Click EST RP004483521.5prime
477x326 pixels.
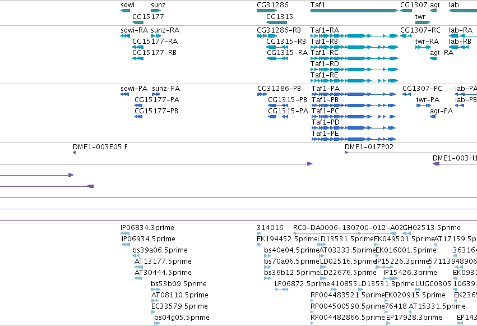tap(348, 295)
